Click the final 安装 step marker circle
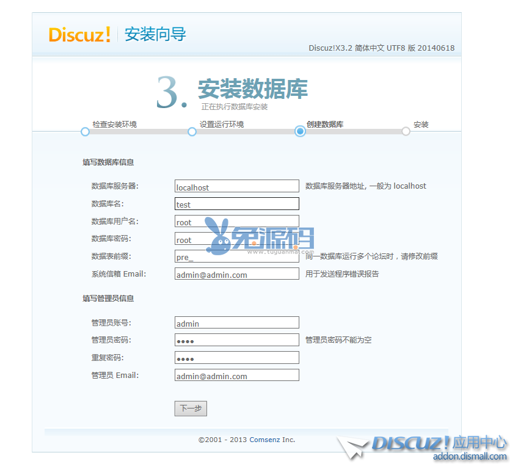This screenshot has height=472, width=518. point(406,131)
